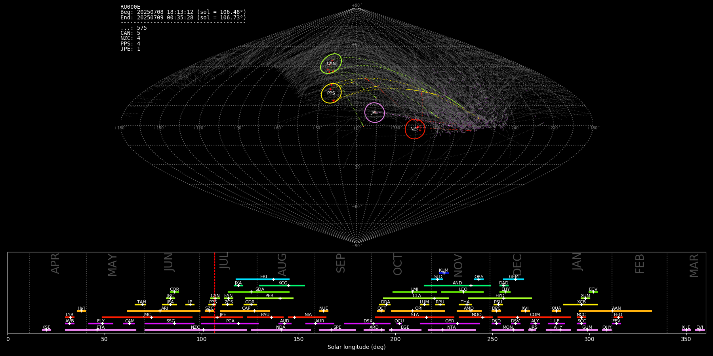Select the 'NZC: 4' count line
This screenshot has height=356, width=713.
click(x=130, y=38)
